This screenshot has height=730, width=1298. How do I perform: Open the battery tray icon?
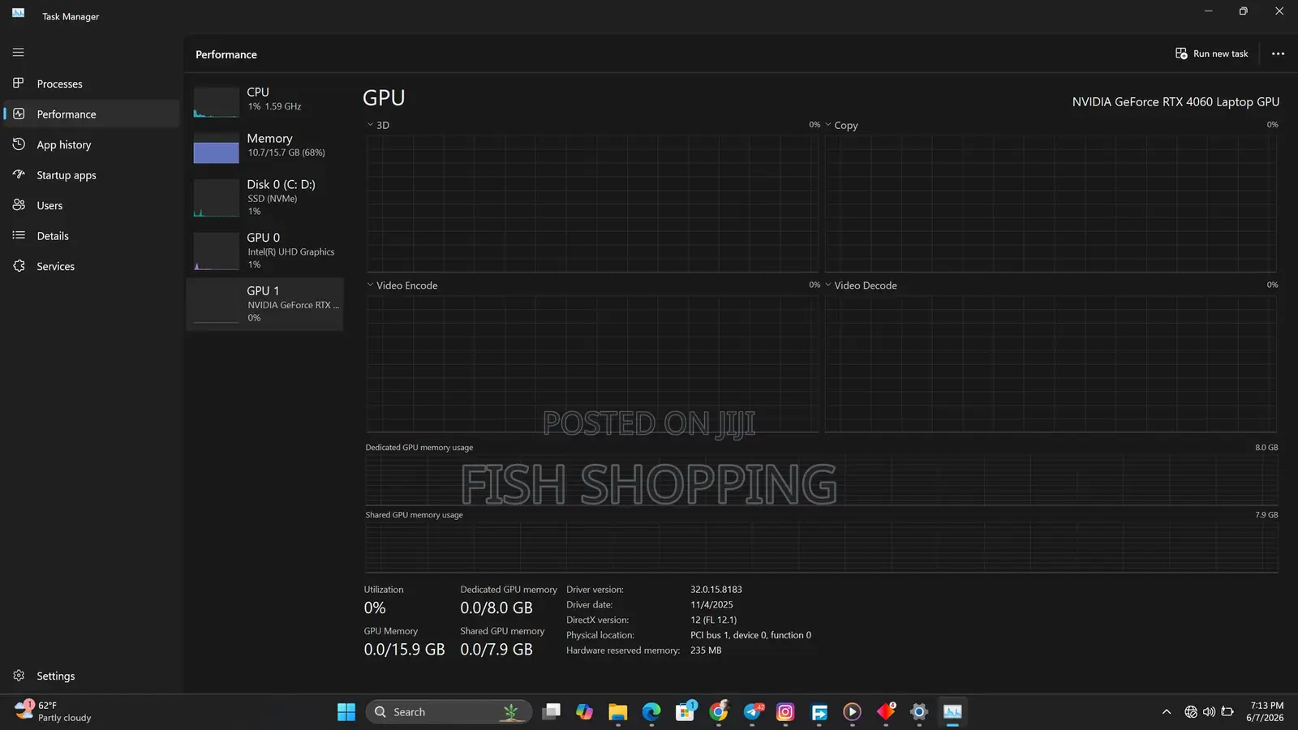tap(1227, 712)
